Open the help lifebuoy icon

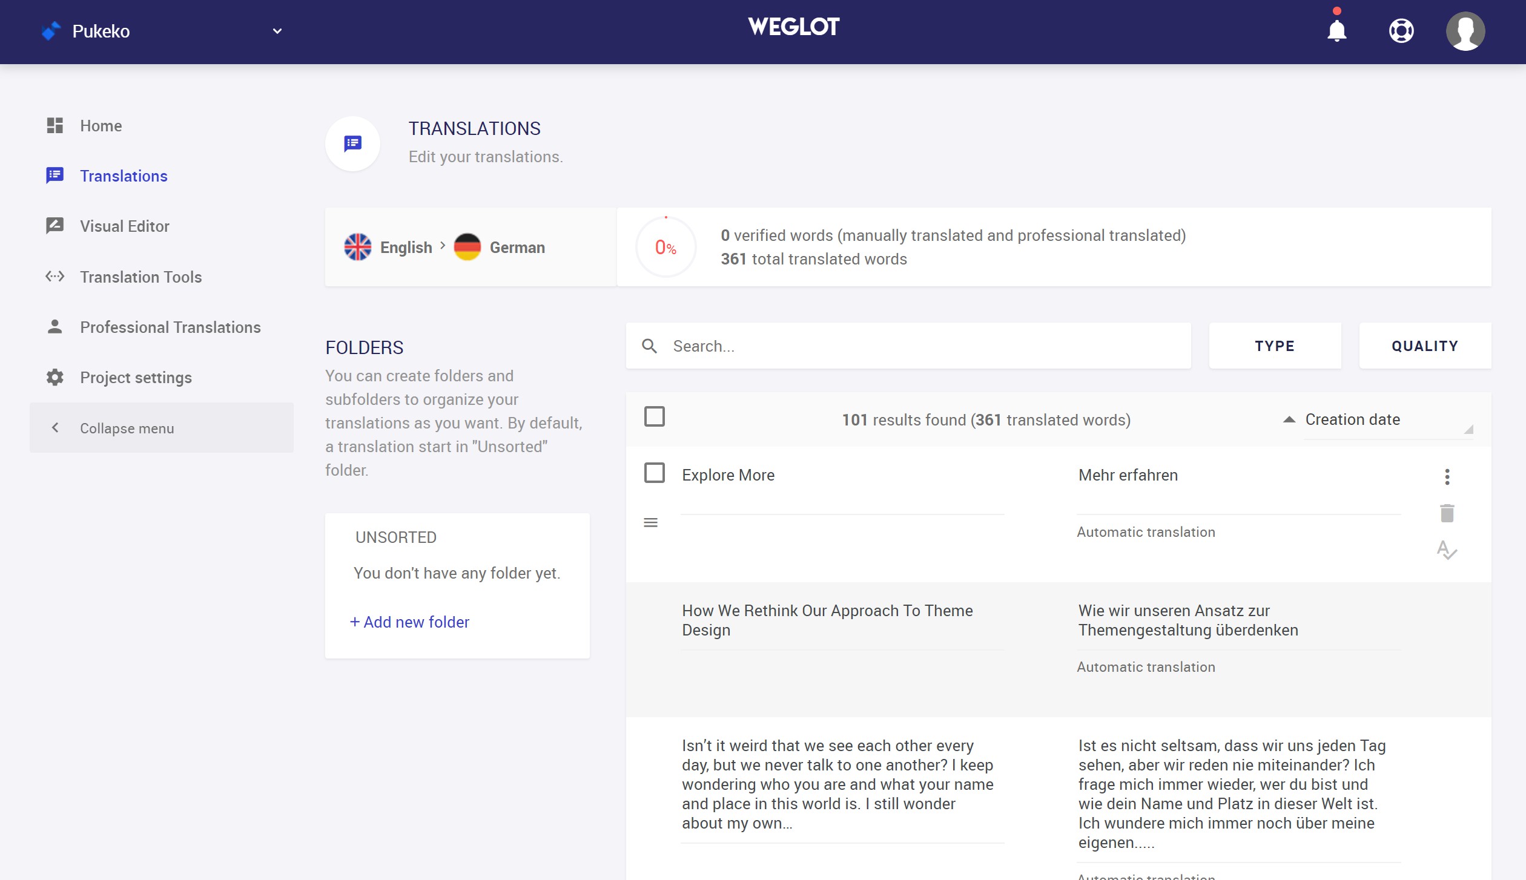pos(1401,31)
